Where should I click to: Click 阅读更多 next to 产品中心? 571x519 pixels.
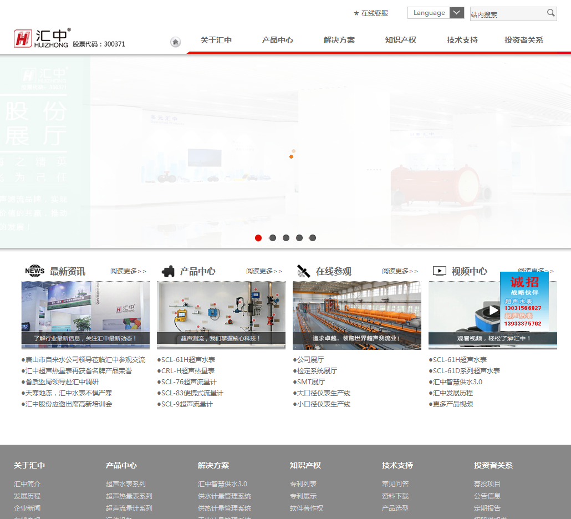pyautogui.click(x=264, y=271)
